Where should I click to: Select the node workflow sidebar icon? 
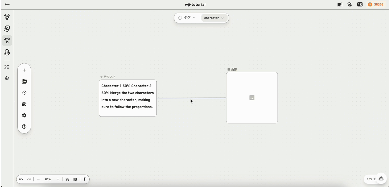(x=7, y=41)
